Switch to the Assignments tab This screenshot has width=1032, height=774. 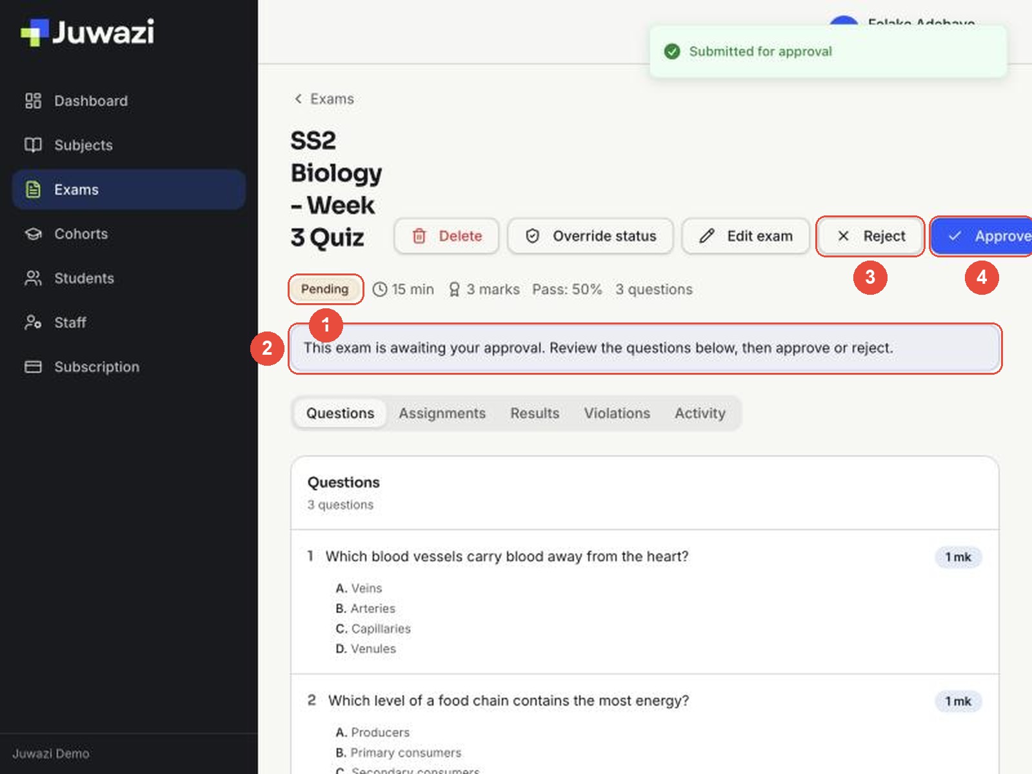pyautogui.click(x=442, y=413)
